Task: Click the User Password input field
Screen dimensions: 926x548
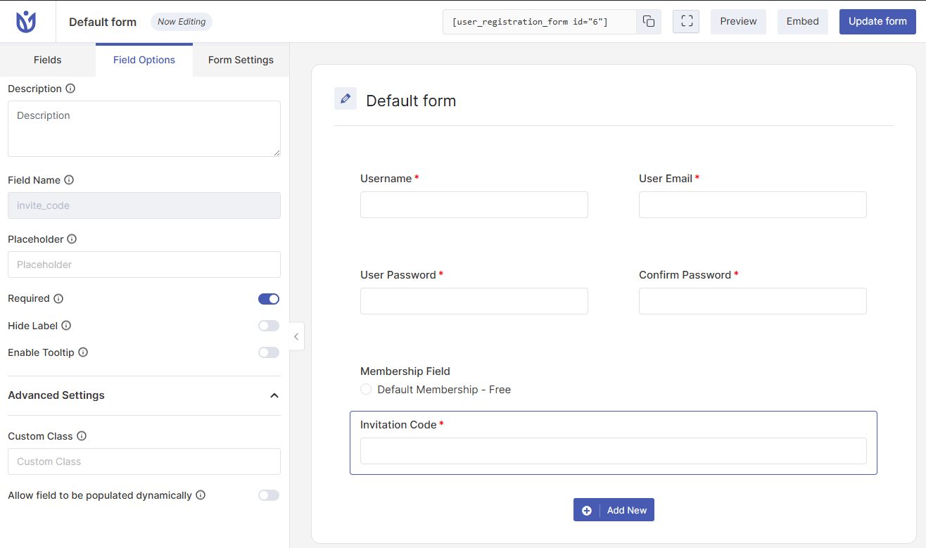Action: coord(474,301)
